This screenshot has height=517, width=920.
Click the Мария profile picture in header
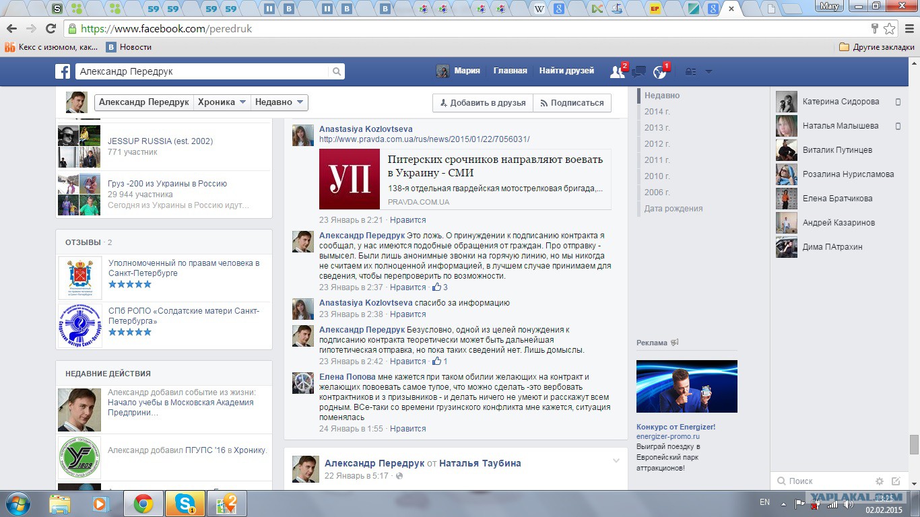[x=442, y=71]
